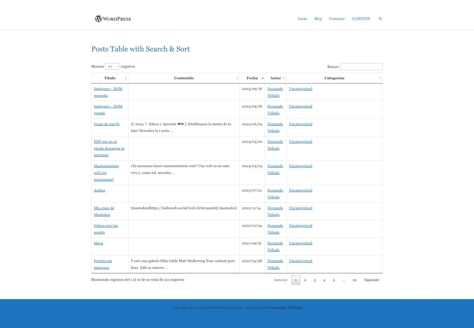Click inside the Buscar search field
474x328 pixels.
361,66
